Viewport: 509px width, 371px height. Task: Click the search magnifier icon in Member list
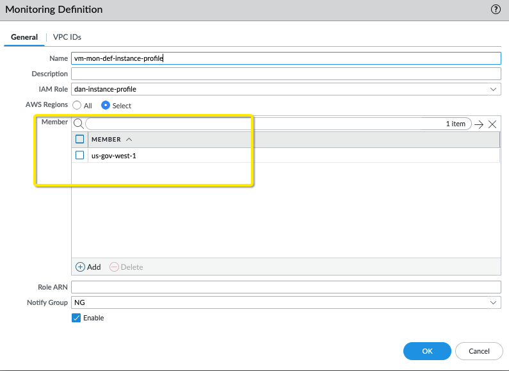pos(78,124)
